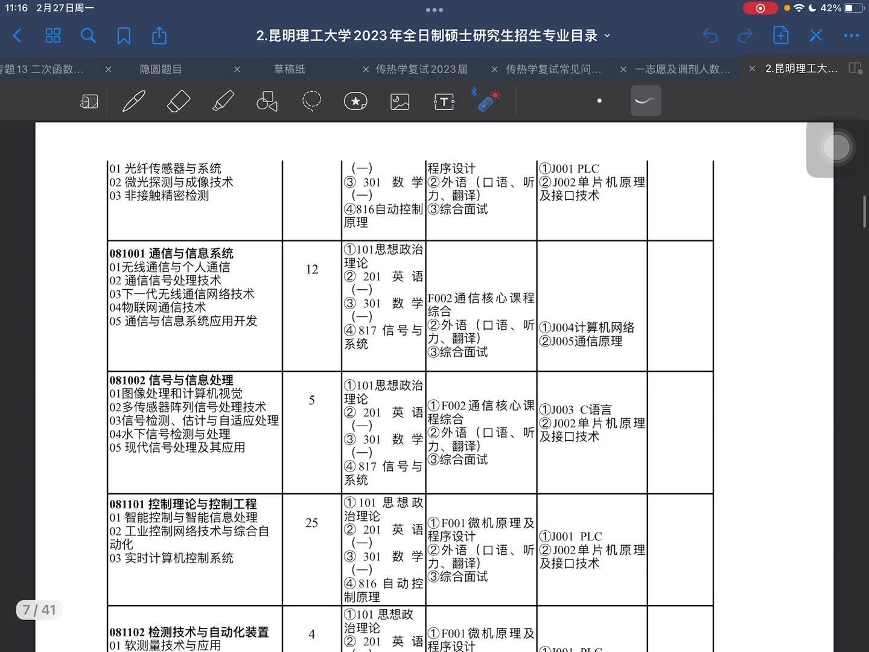
Task: Close the 传热学复试2023届 tab
Action: [366, 69]
